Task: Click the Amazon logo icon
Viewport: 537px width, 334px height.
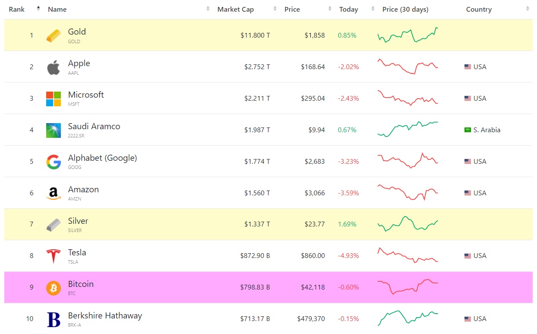Action: click(54, 193)
